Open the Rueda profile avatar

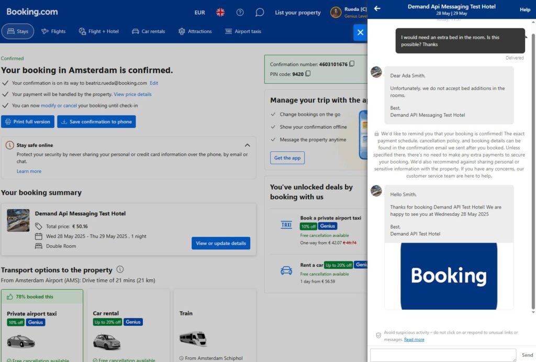336,13
